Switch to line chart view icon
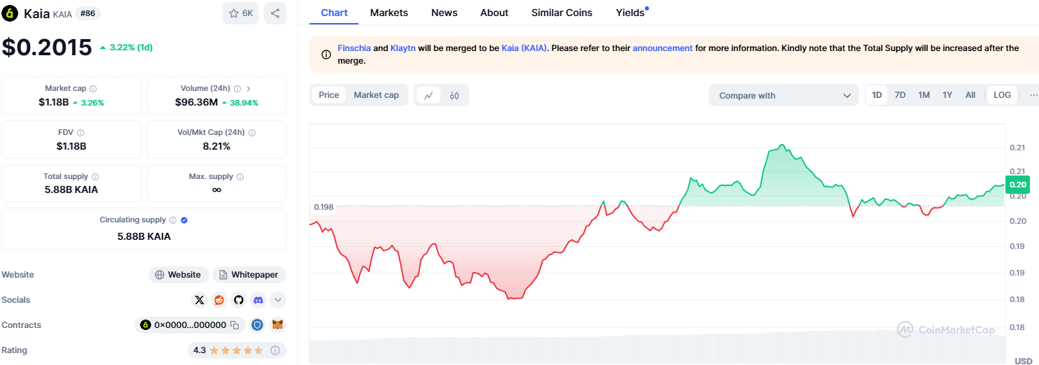 click(428, 96)
